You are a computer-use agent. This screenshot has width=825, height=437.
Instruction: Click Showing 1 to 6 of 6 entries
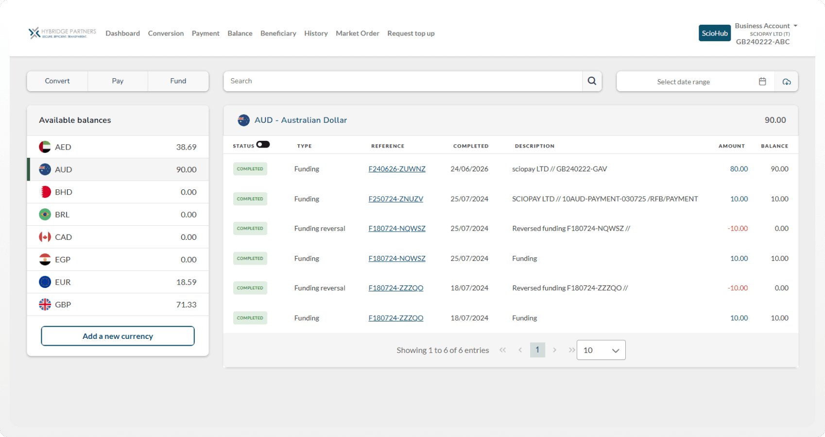[x=443, y=350]
